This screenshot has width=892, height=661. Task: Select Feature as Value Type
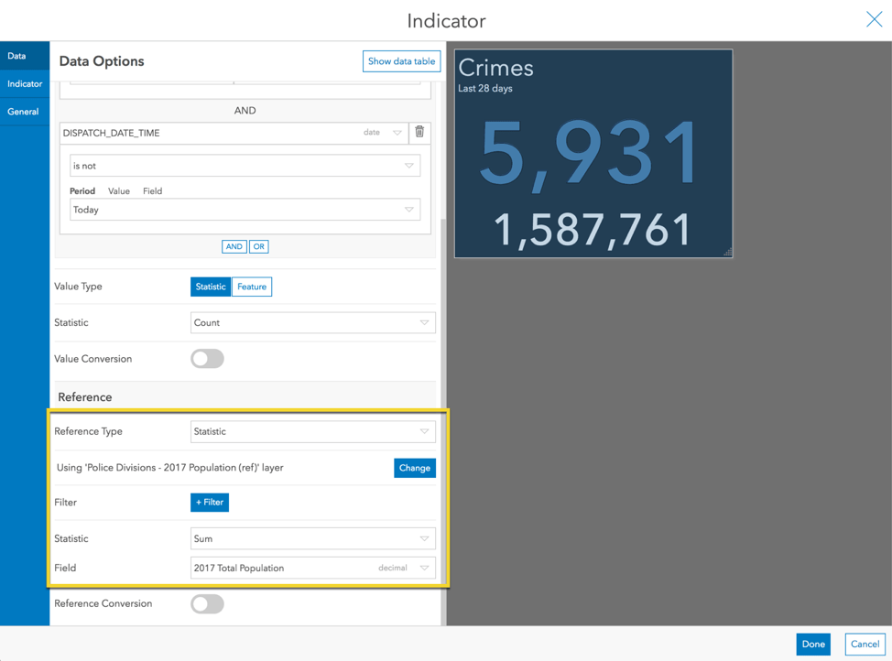click(x=252, y=287)
